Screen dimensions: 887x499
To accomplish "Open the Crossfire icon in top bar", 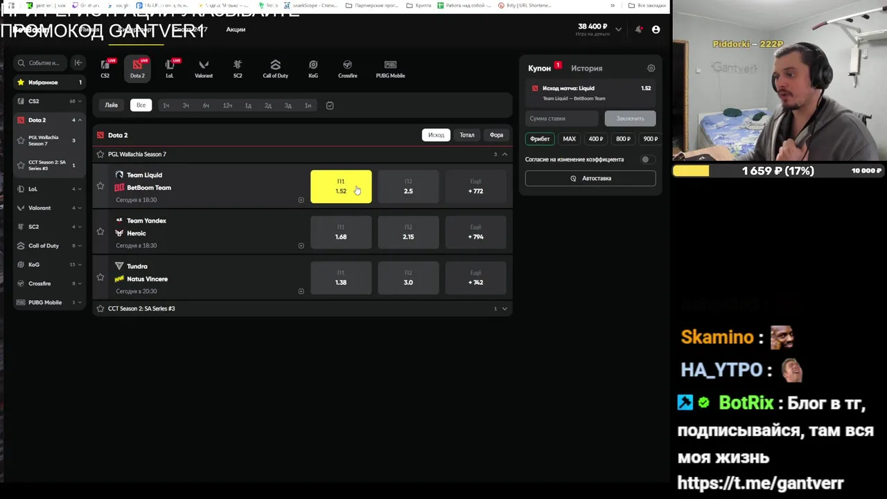I will tap(348, 68).
